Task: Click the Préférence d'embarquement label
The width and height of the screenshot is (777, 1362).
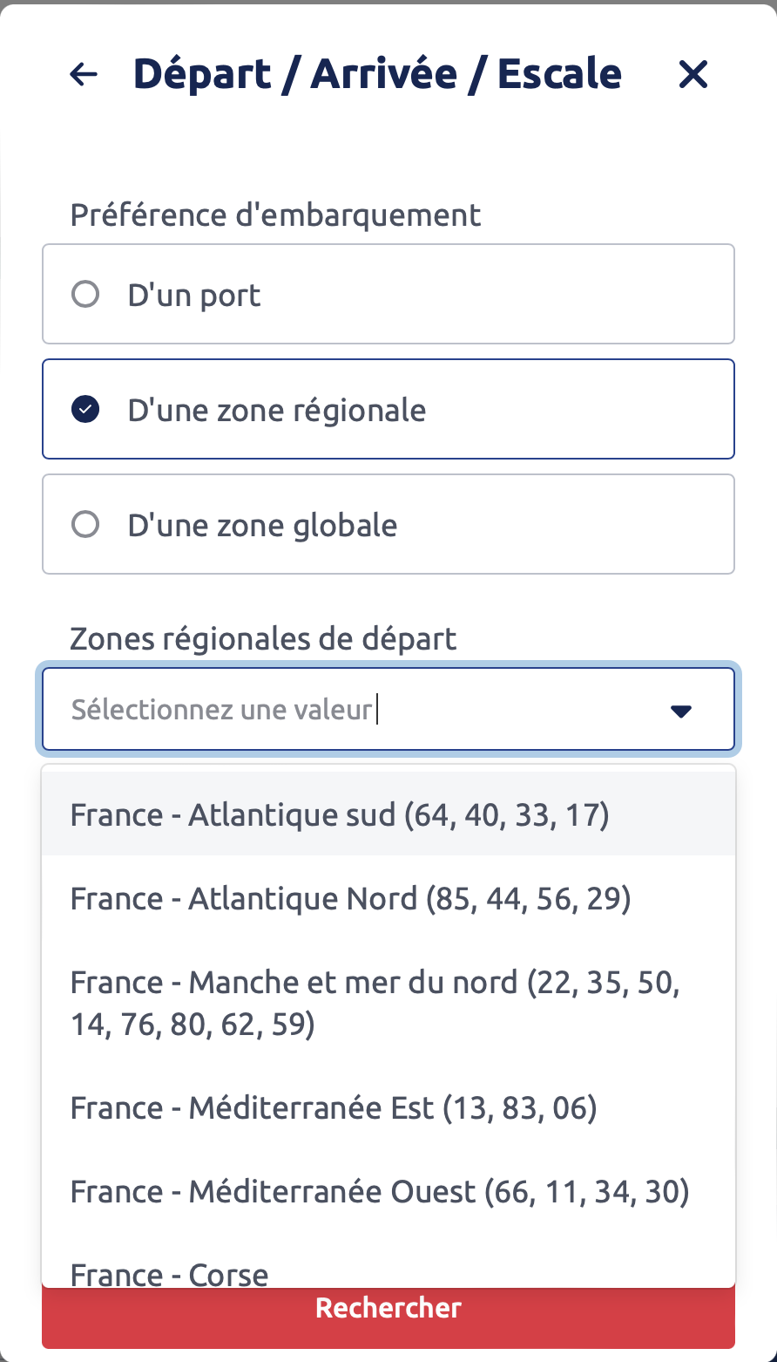Action: pyautogui.click(x=275, y=215)
